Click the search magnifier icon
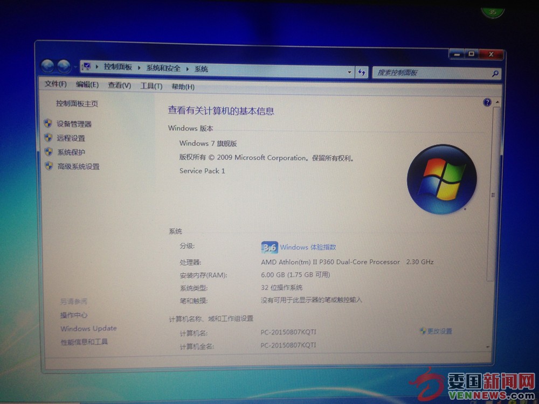This screenshot has width=539, height=404. pyautogui.click(x=495, y=73)
